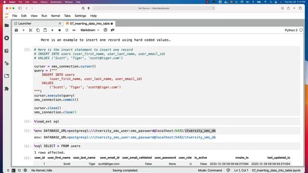308x173 pixels.
Task: Click the user_role column header
Action: pos(185,158)
